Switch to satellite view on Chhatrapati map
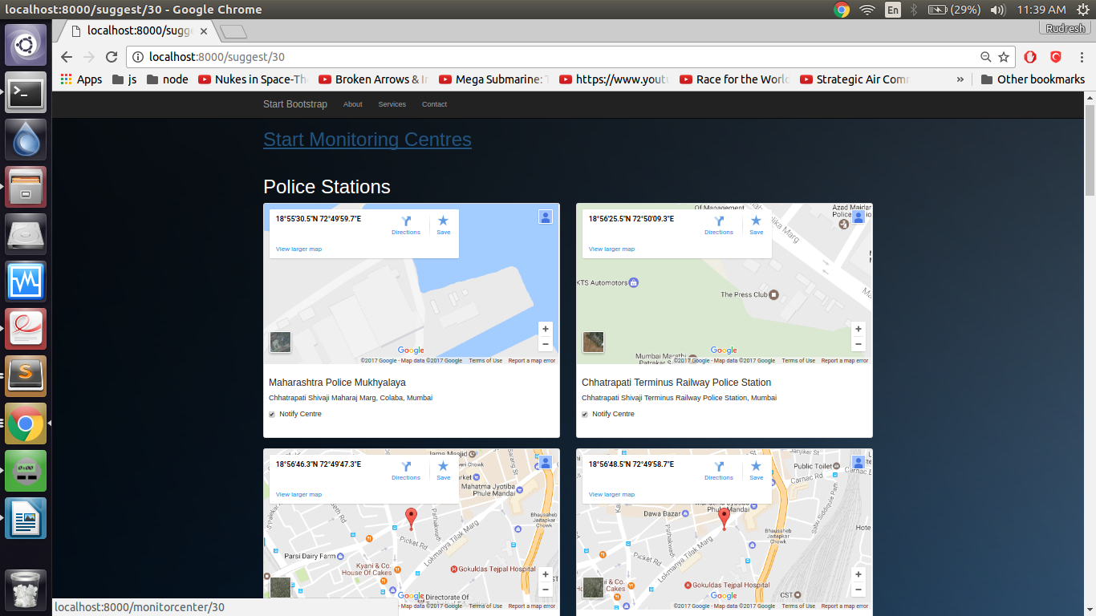 594,342
